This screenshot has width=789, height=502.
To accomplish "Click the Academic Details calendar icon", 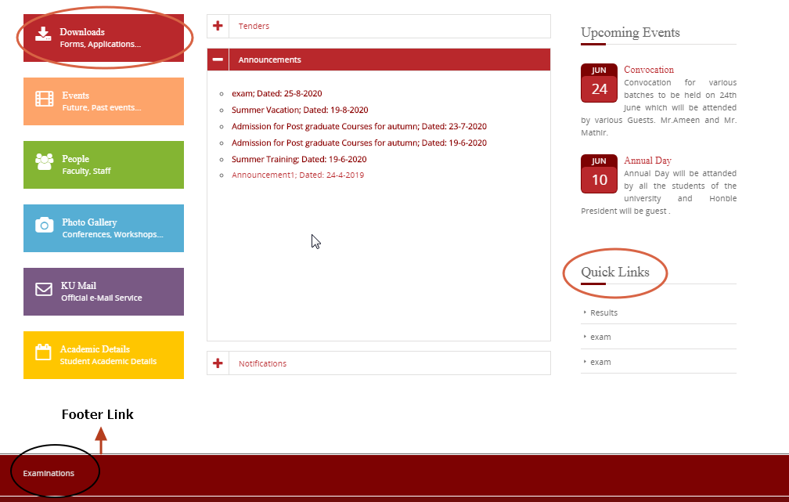I will (x=44, y=352).
